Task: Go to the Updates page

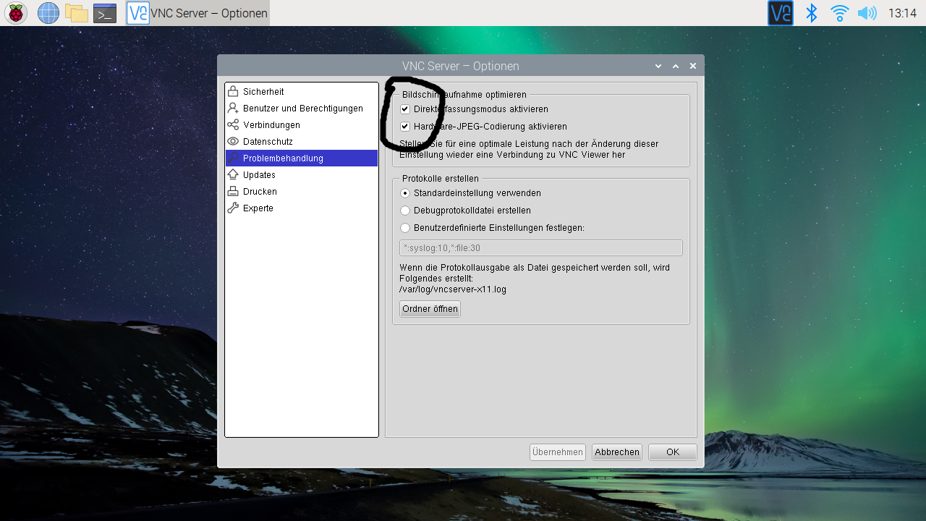Action: 302,175
